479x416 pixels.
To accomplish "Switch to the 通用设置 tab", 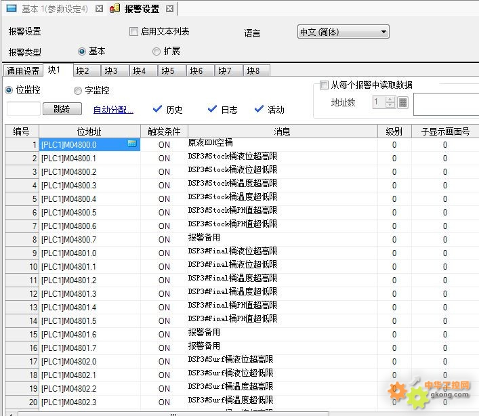I will (23, 71).
